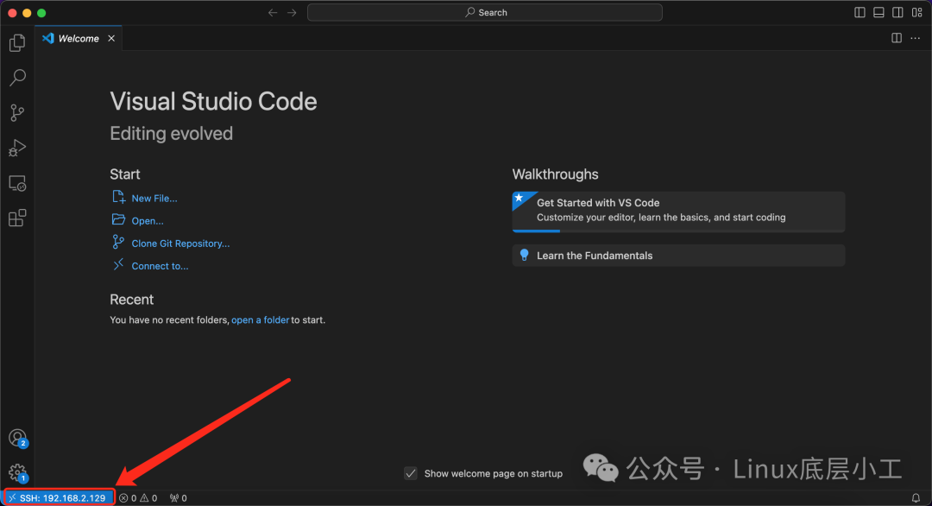Click the Open... link

[x=148, y=221]
